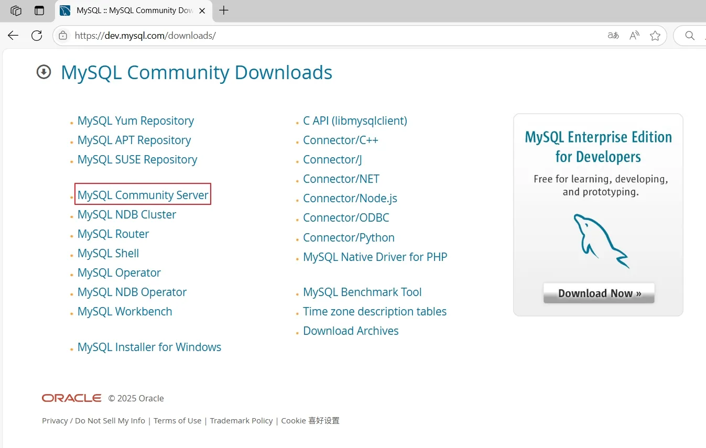
Task: View site information via the lock icon
Action: 63,36
